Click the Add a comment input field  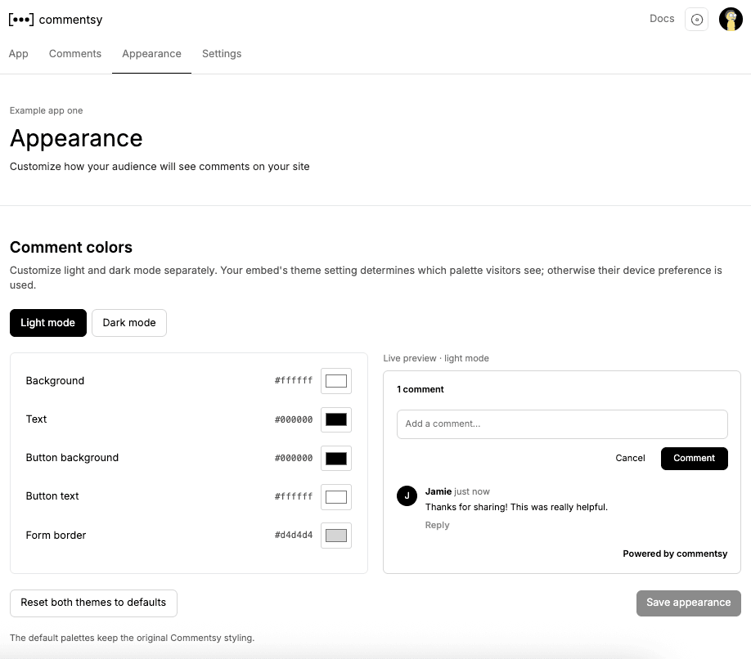click(x=562, y=424)
